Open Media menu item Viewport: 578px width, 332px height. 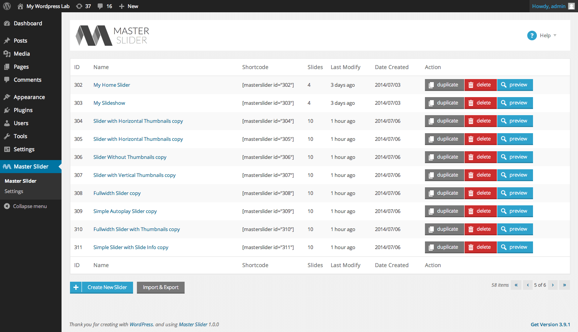tap(31, 54)
